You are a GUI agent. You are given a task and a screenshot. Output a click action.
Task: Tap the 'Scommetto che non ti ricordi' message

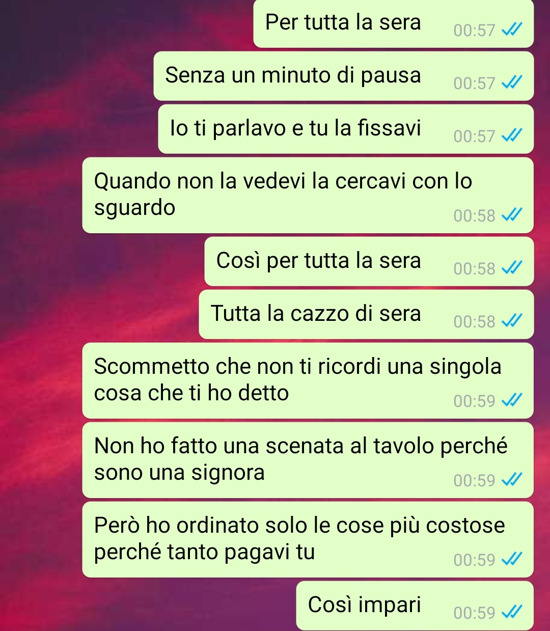tap(308, 380)
